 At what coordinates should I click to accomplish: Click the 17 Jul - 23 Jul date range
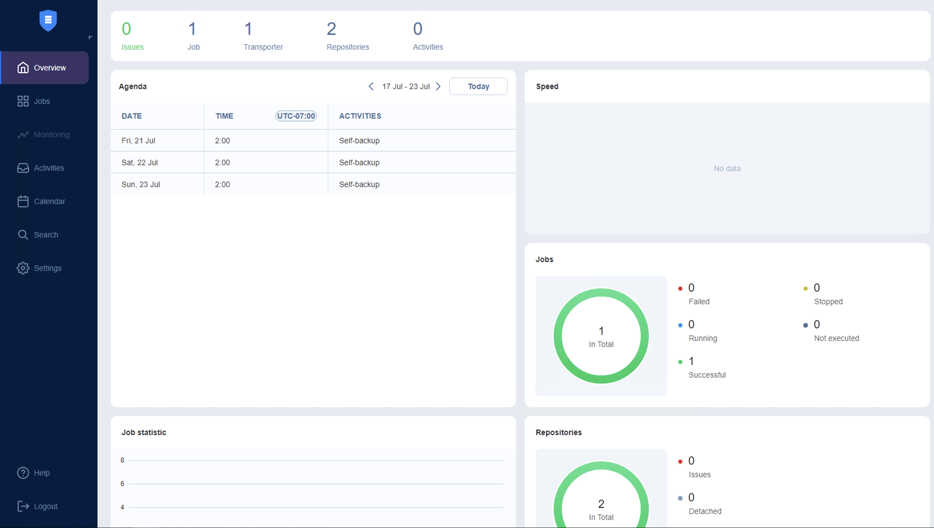click(406, 86)
